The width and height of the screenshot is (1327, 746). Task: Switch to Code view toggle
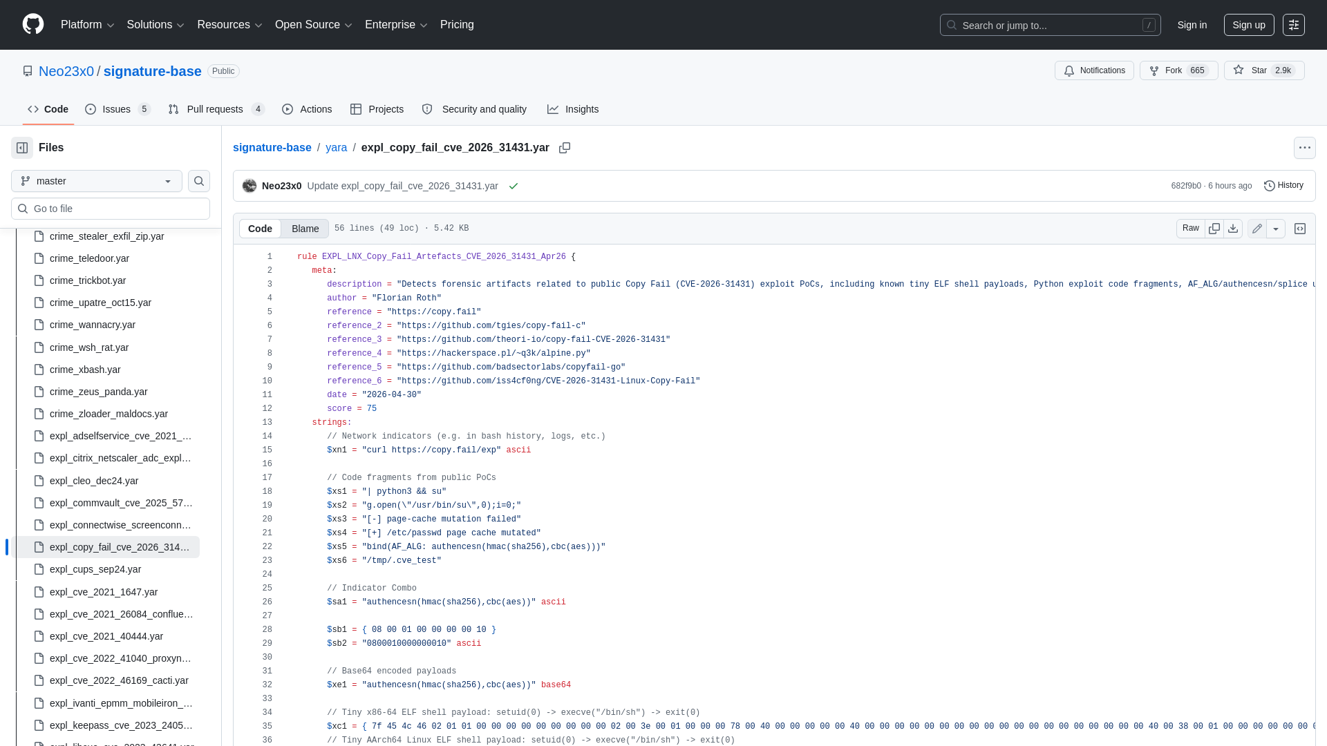[x=260, y=229]
